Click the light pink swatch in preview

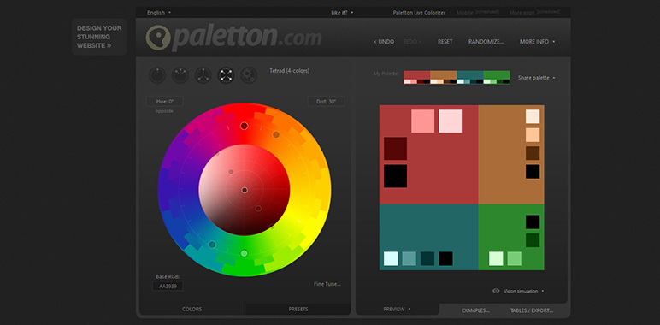click(450, 121)
